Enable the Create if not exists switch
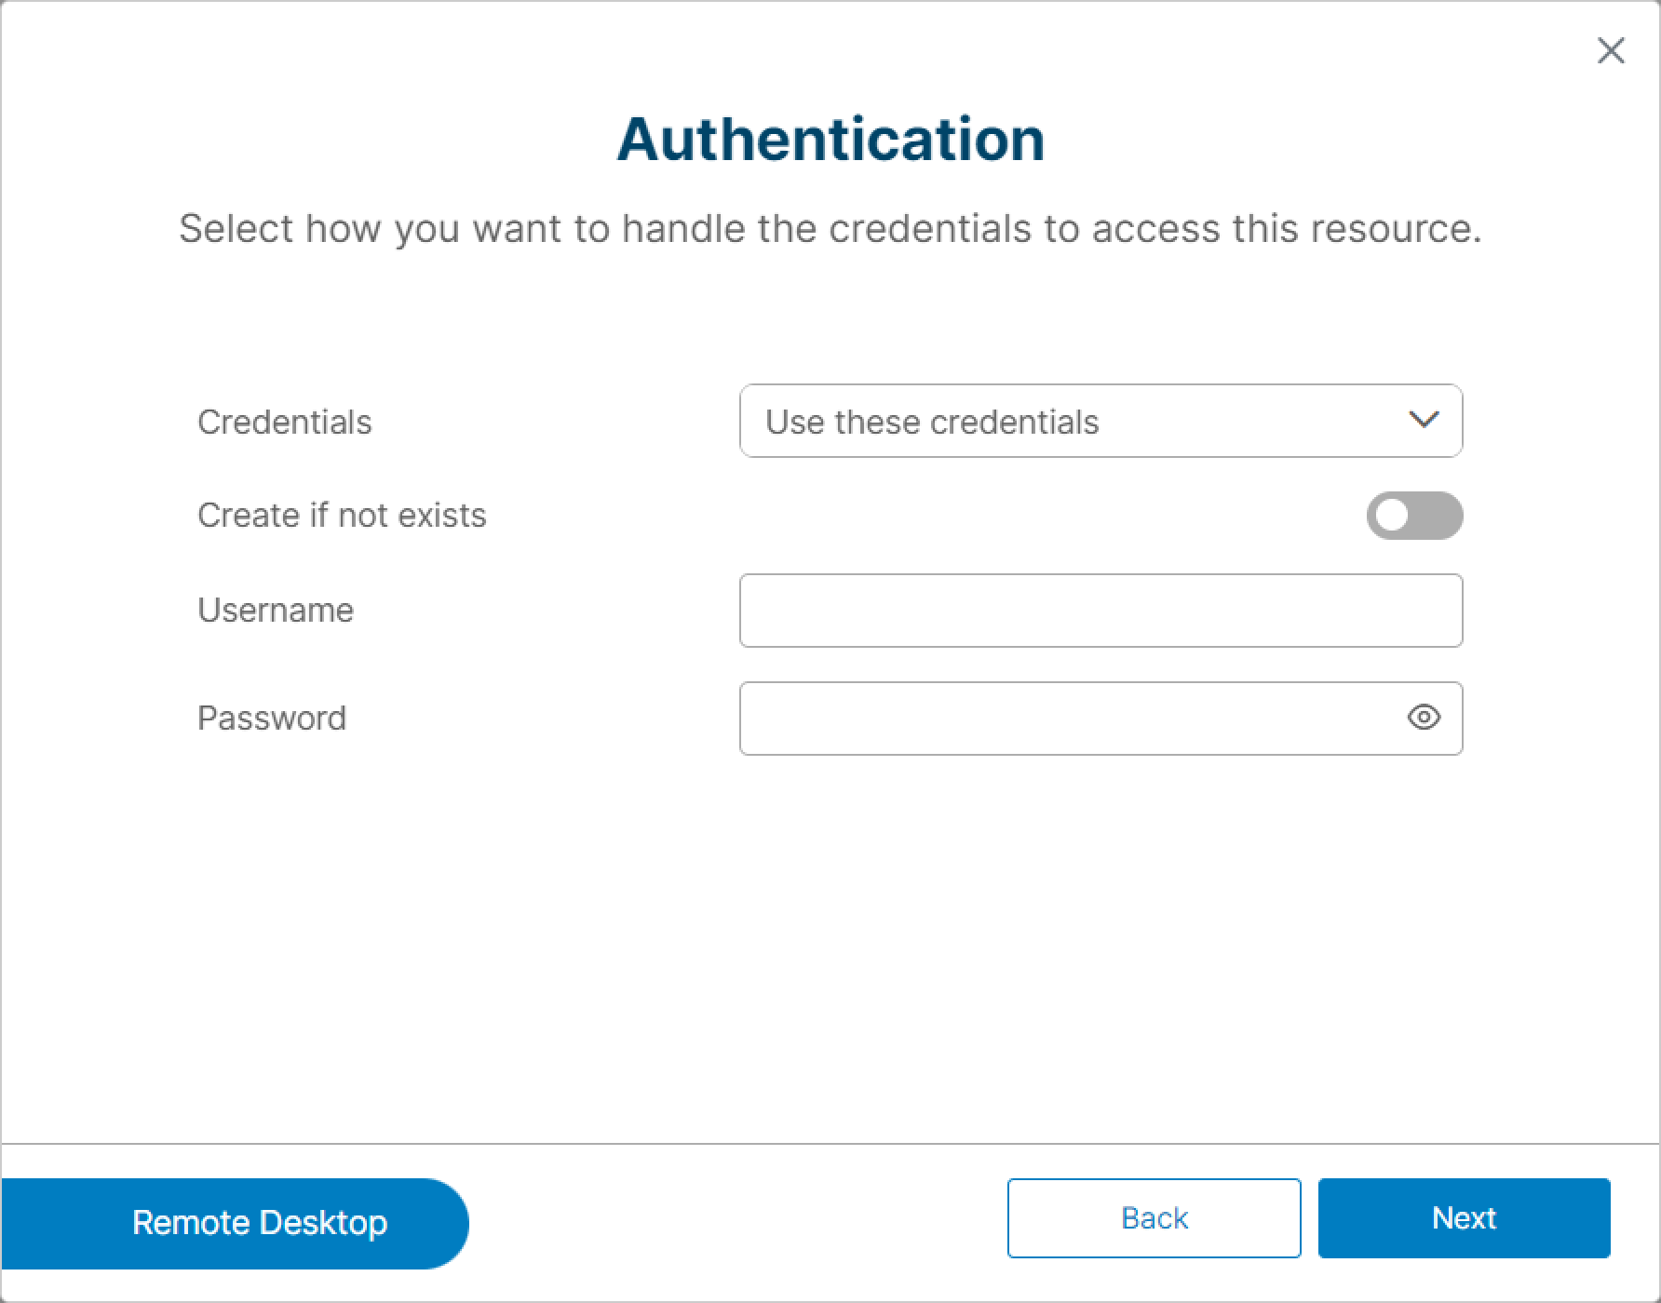1661x1303 pixels. click(1414, 516)
